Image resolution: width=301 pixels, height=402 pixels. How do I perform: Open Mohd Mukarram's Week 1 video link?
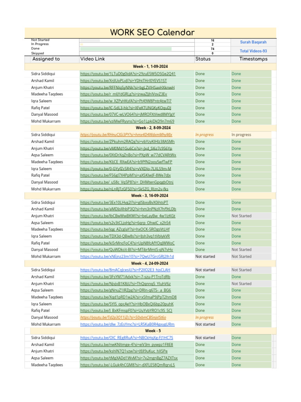(127, 121)
